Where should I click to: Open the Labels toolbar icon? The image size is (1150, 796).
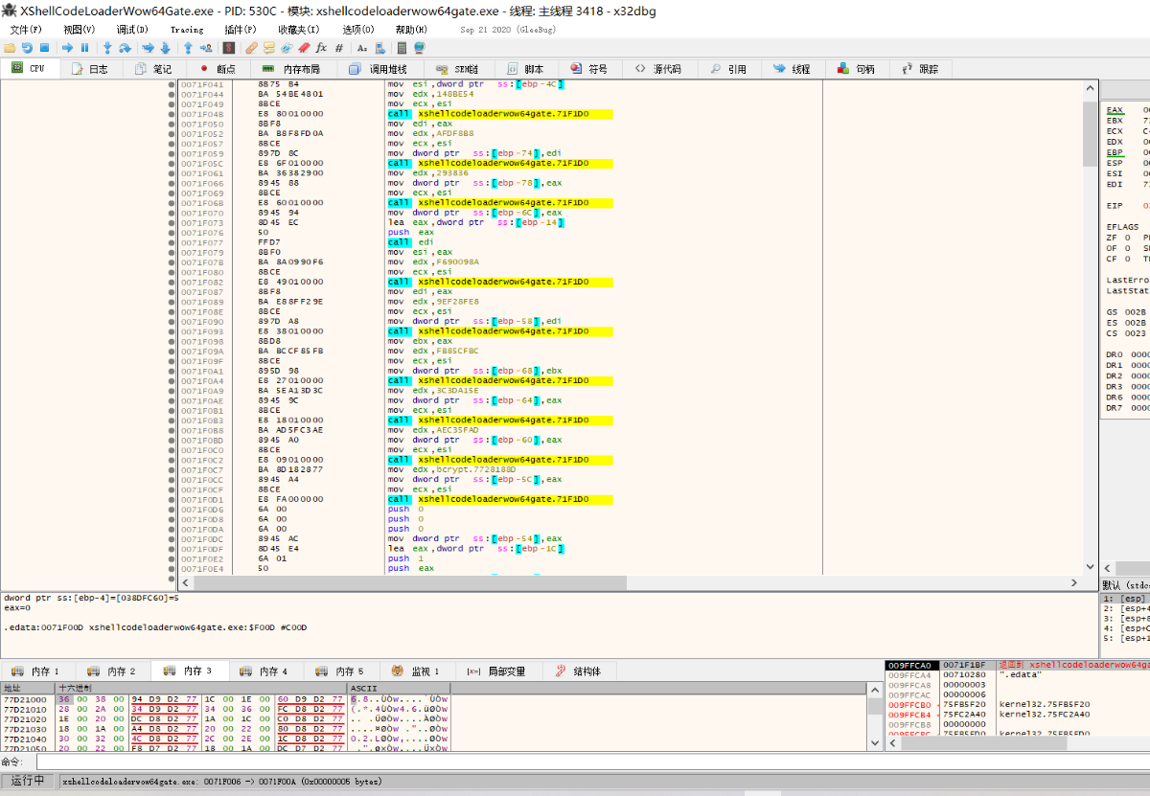[x=287, y=48]
